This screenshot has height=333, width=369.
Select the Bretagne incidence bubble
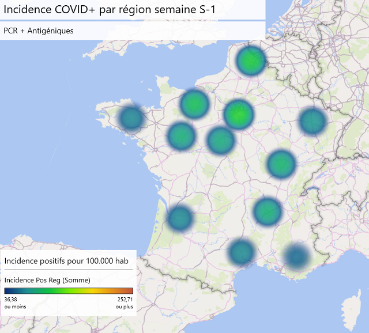point(131,118)
